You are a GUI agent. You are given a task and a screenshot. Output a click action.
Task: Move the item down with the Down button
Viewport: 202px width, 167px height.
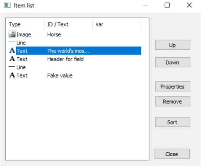(172, 62)
